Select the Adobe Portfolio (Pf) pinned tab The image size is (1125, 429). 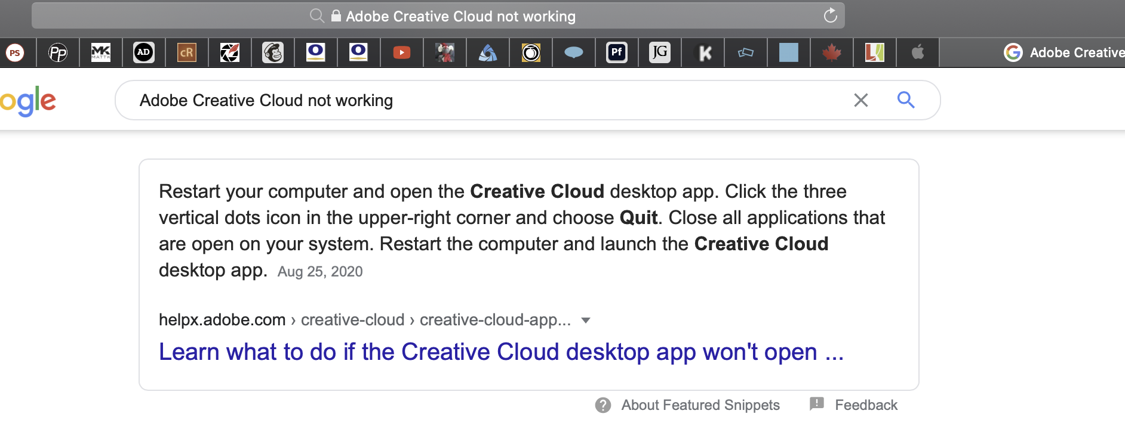point(617,53)
